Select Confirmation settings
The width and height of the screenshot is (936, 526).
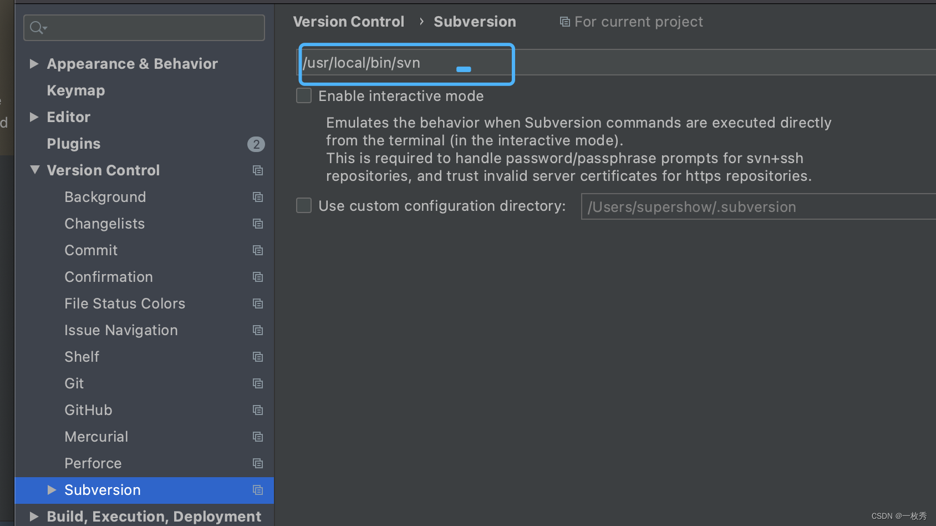pyautogui.click(x=109, y=277)
